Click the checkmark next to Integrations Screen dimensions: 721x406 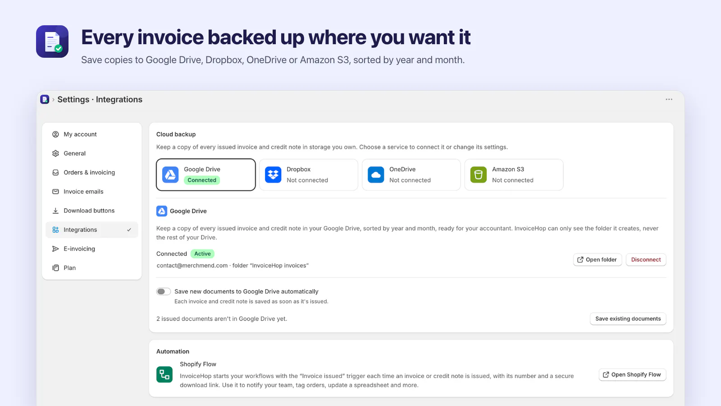click(129, 230)
